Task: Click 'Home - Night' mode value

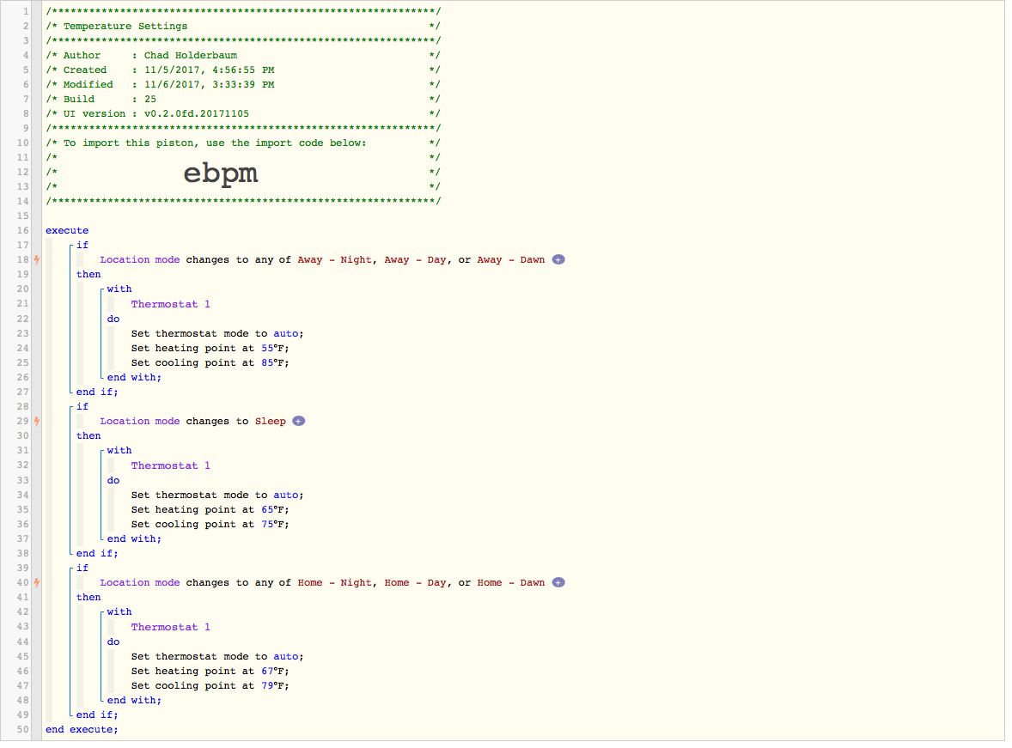Action: coord(334,582)
